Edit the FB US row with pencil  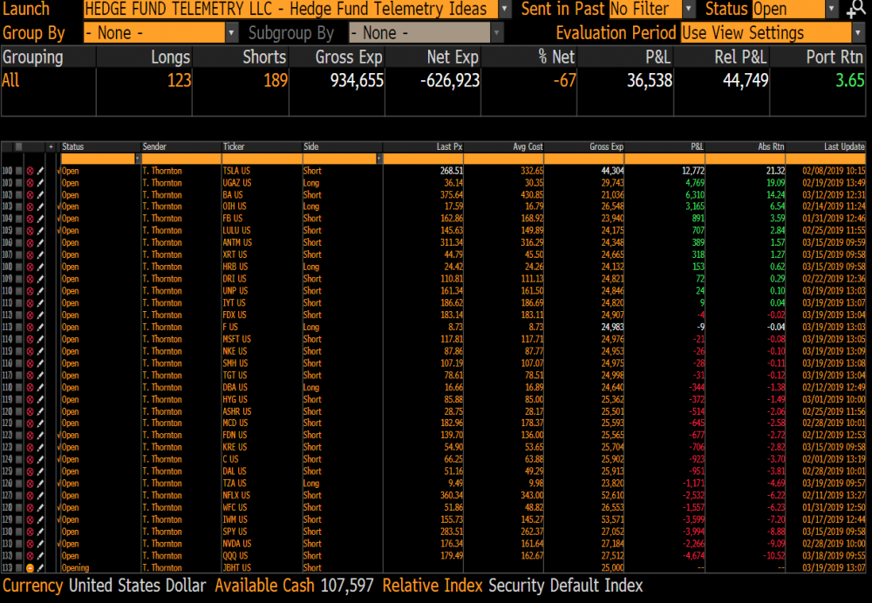pos(40,220)
